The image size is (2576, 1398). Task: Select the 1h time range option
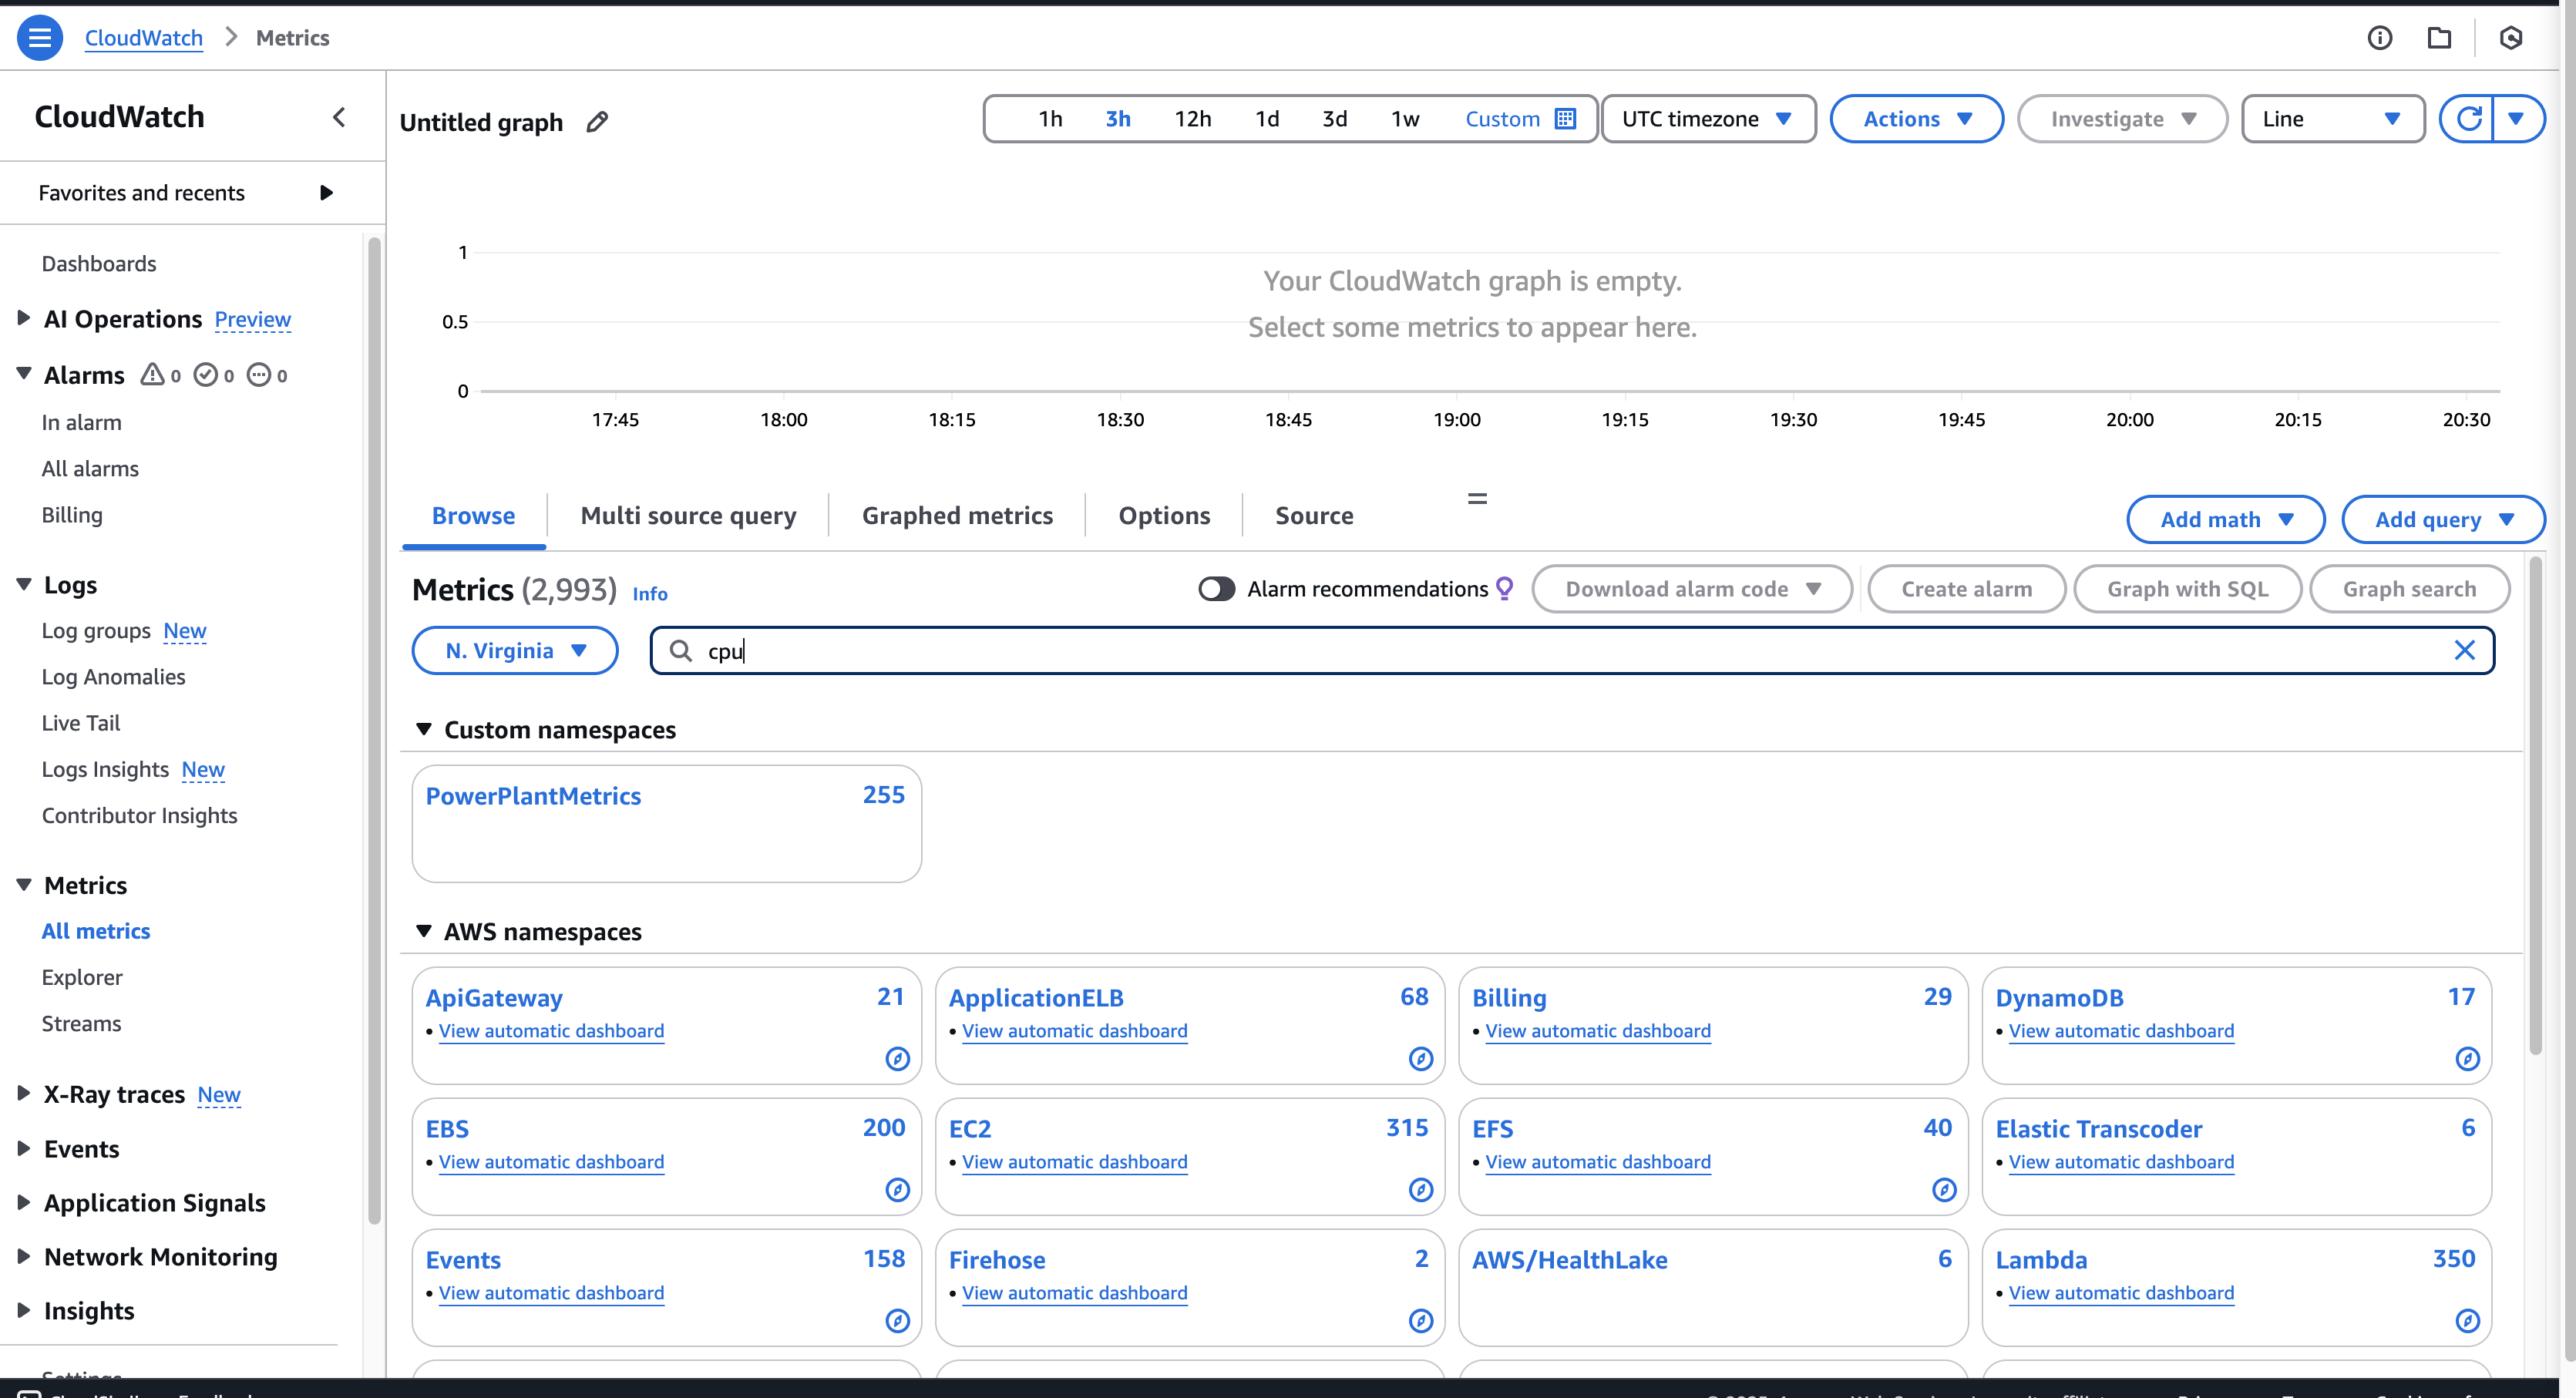coord(1050,119)
